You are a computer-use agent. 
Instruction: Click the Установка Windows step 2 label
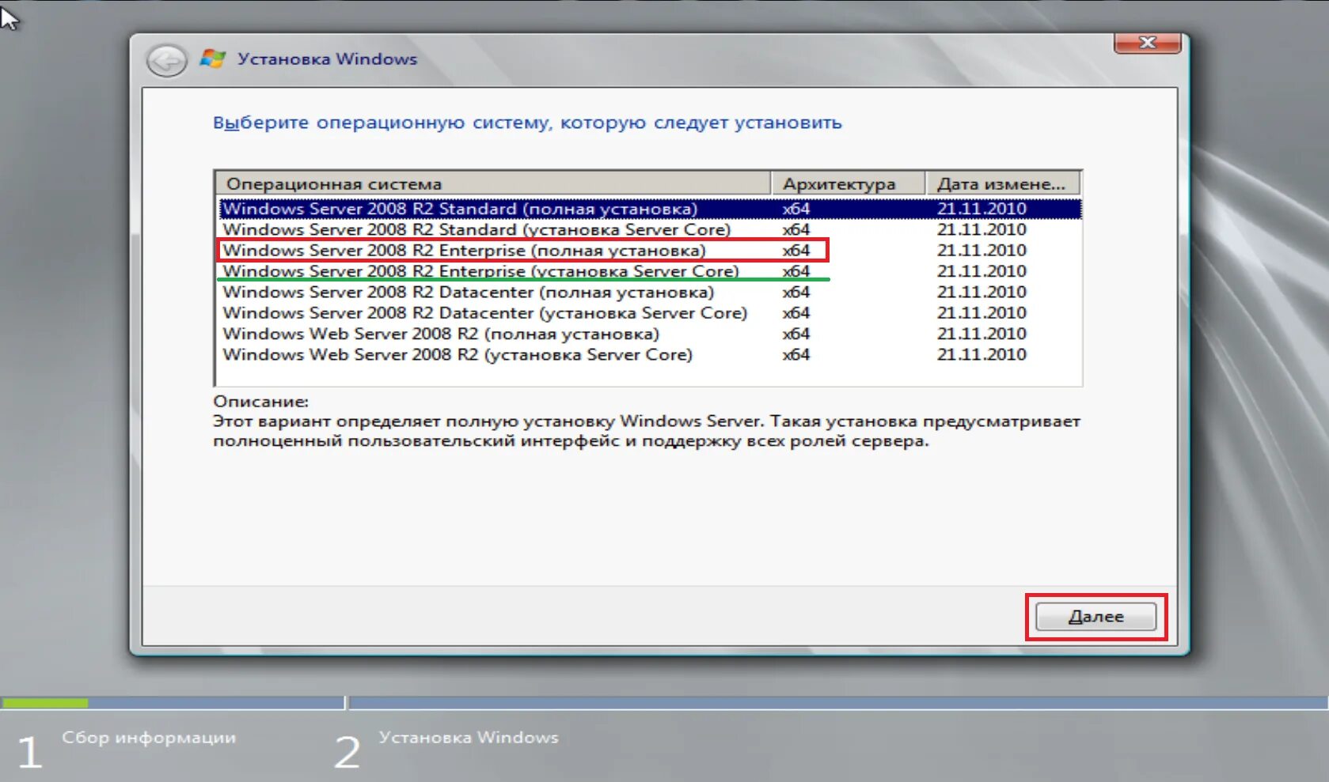(469, 737)
